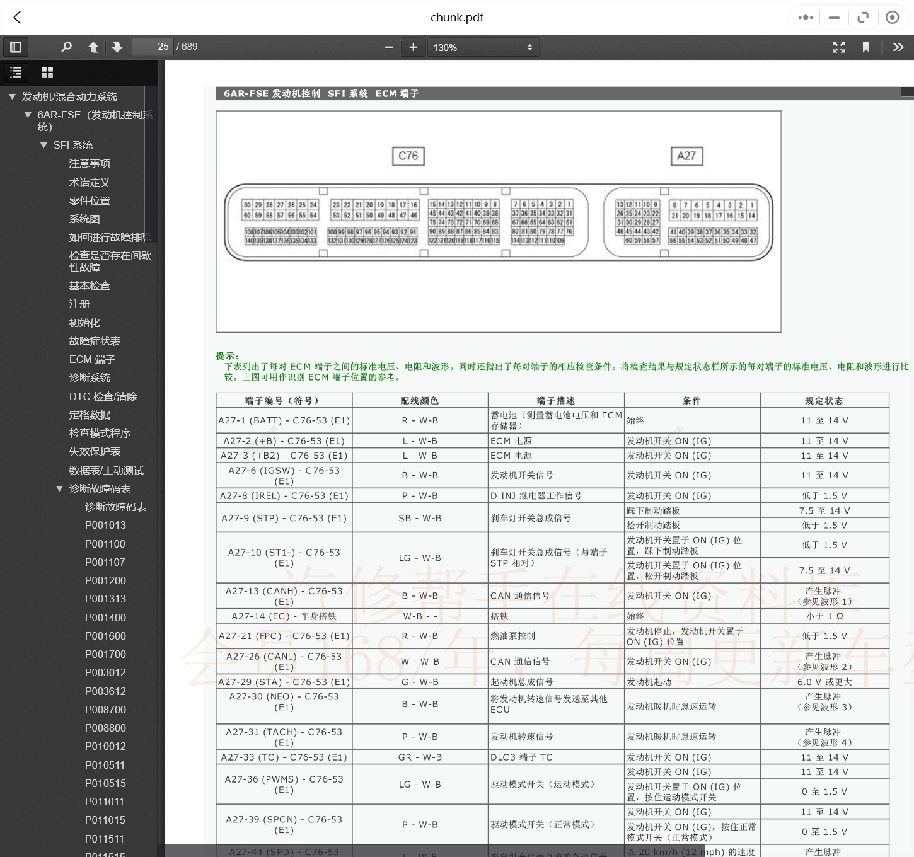Viewport: 914px width, 857px height.
Task: Collapse the 诊断故障码表 parent node
Action: point(59,488)
